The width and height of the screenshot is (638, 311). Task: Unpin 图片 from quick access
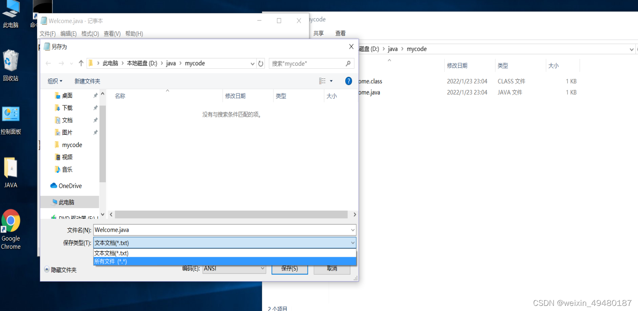[x=96, y=132]
